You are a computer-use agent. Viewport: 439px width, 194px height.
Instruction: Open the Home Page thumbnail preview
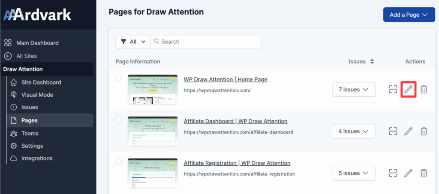[153, 90]
